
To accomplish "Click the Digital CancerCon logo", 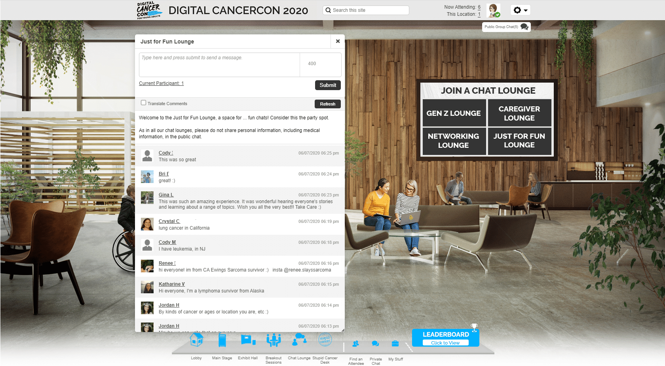I will [x=149, y=10].
